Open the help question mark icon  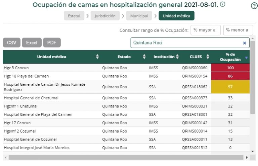254,6
